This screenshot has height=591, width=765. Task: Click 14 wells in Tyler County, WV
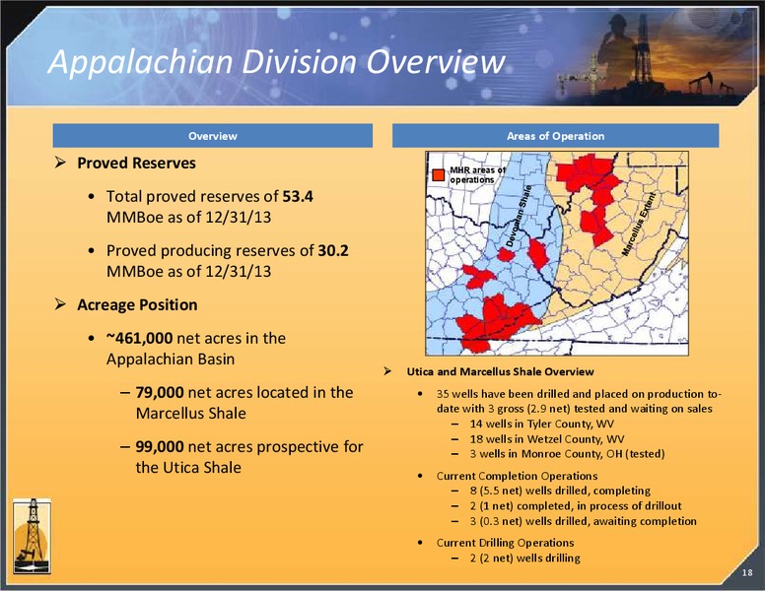click(x=541, y=424)
